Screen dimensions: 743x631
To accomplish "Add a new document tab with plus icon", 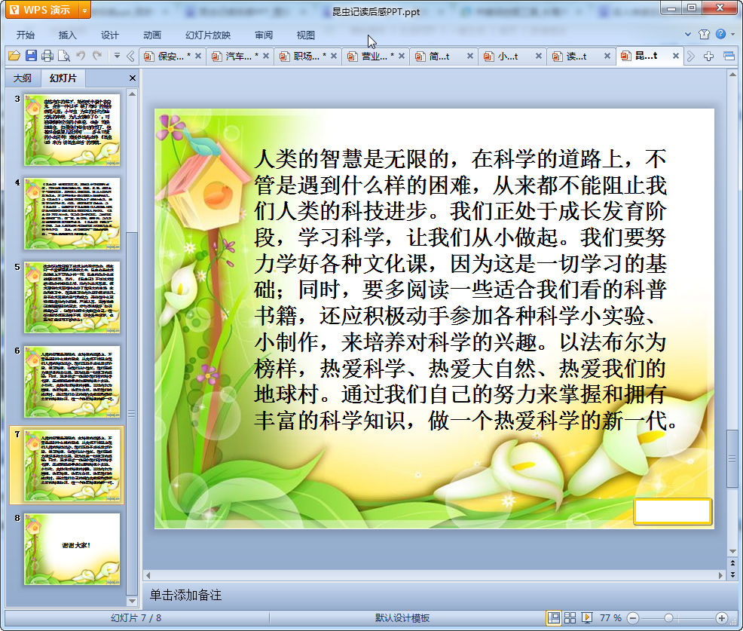I will (708, 57).
